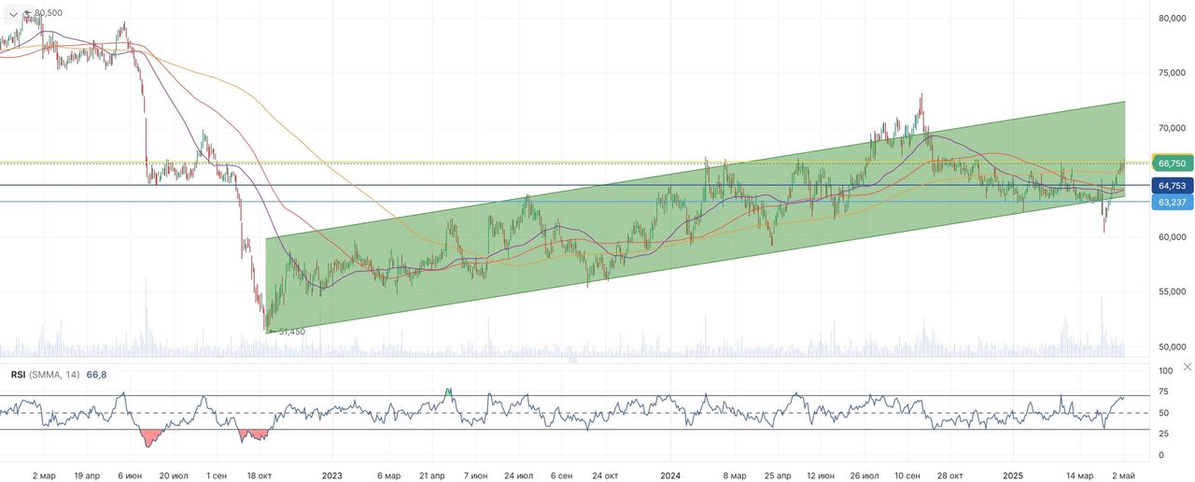This screenshot has width=1195, height=482.
Task: Click the RSI indicator title label
Action: pos(18,374)
